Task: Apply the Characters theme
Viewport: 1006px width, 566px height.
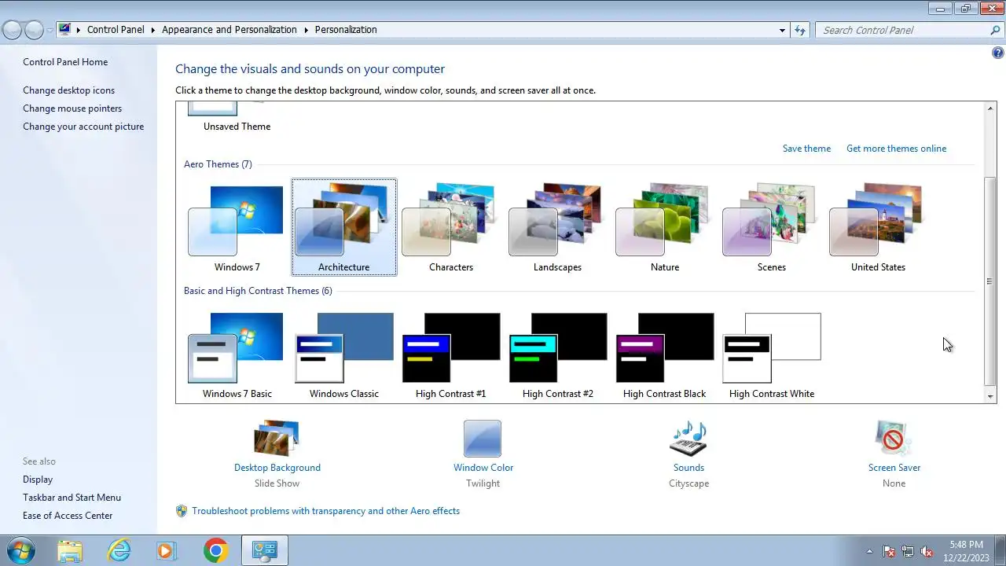Action: pos(450,227)
